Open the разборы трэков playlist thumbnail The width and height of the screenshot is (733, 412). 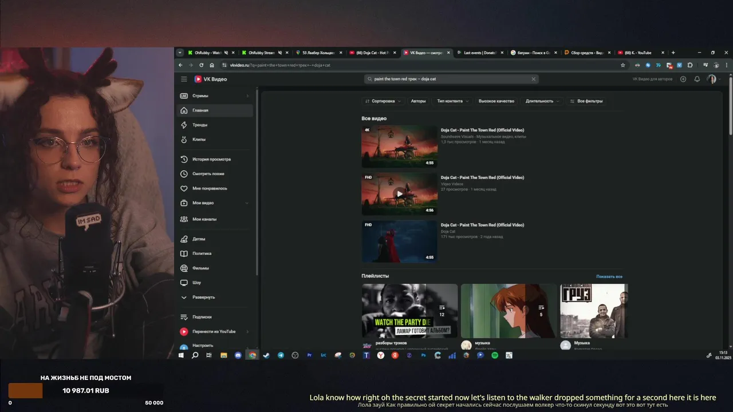(x=409, y=311)
